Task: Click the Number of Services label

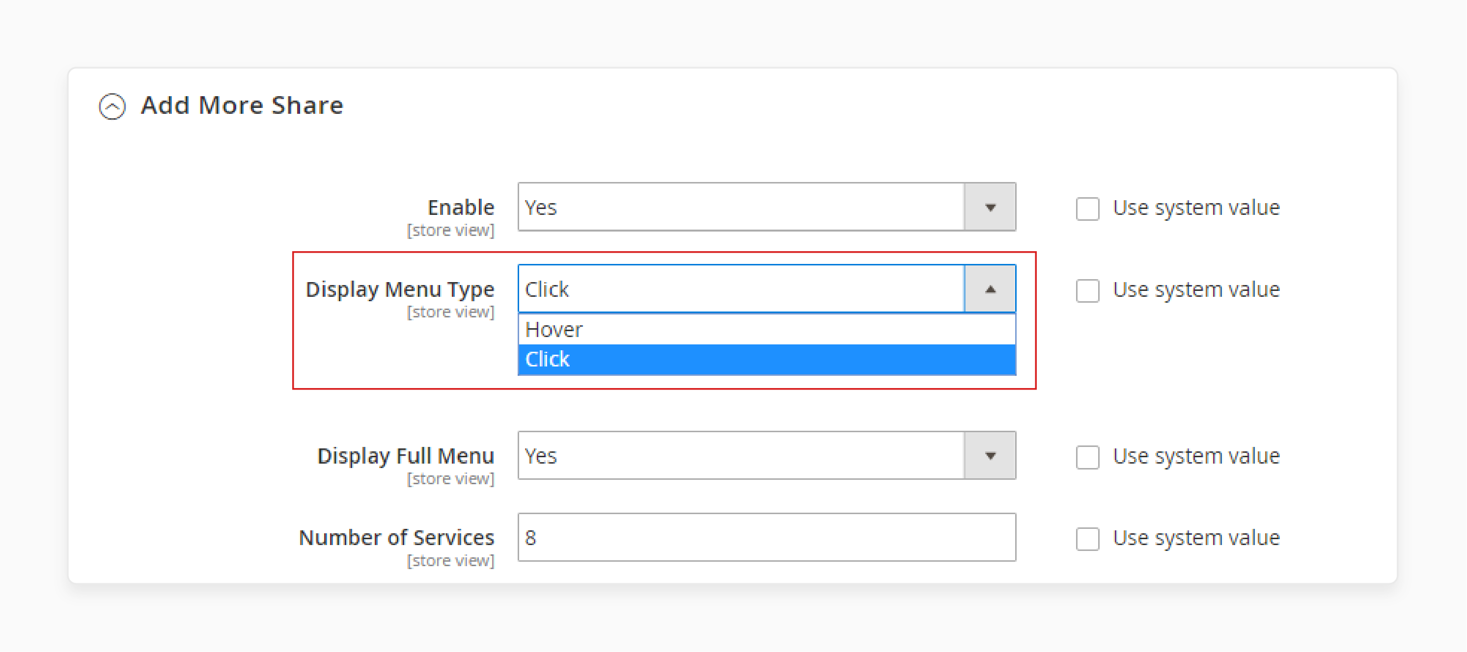Action: coord(396,537)
